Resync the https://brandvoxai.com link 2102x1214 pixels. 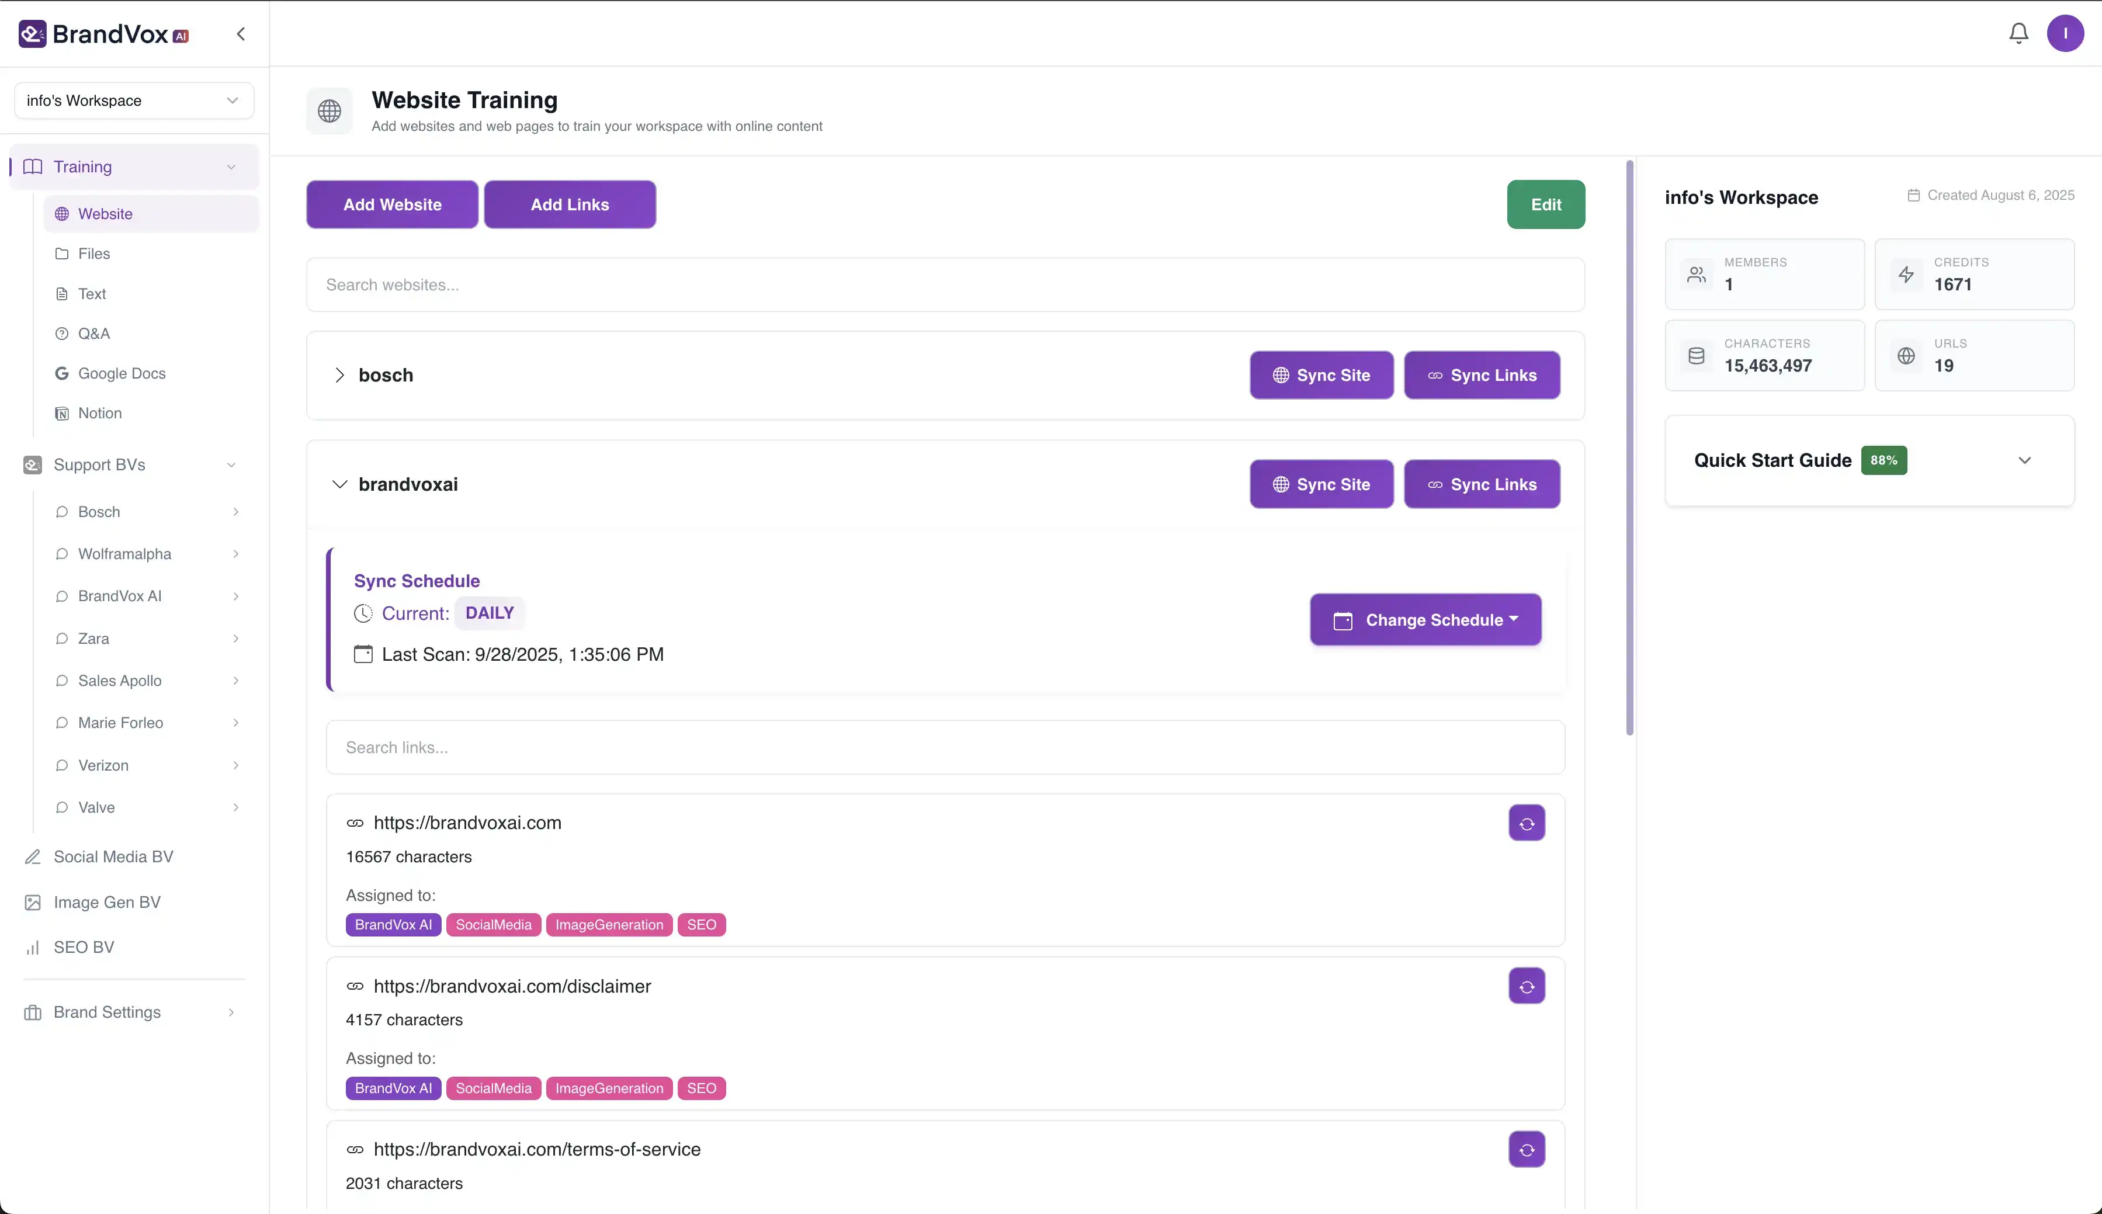point(1526,823)
